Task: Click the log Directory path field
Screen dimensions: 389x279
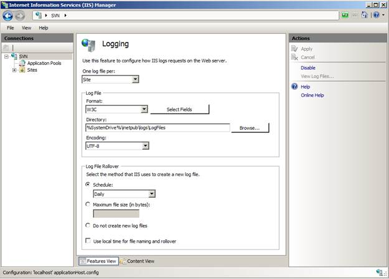Action: [158, 128]
